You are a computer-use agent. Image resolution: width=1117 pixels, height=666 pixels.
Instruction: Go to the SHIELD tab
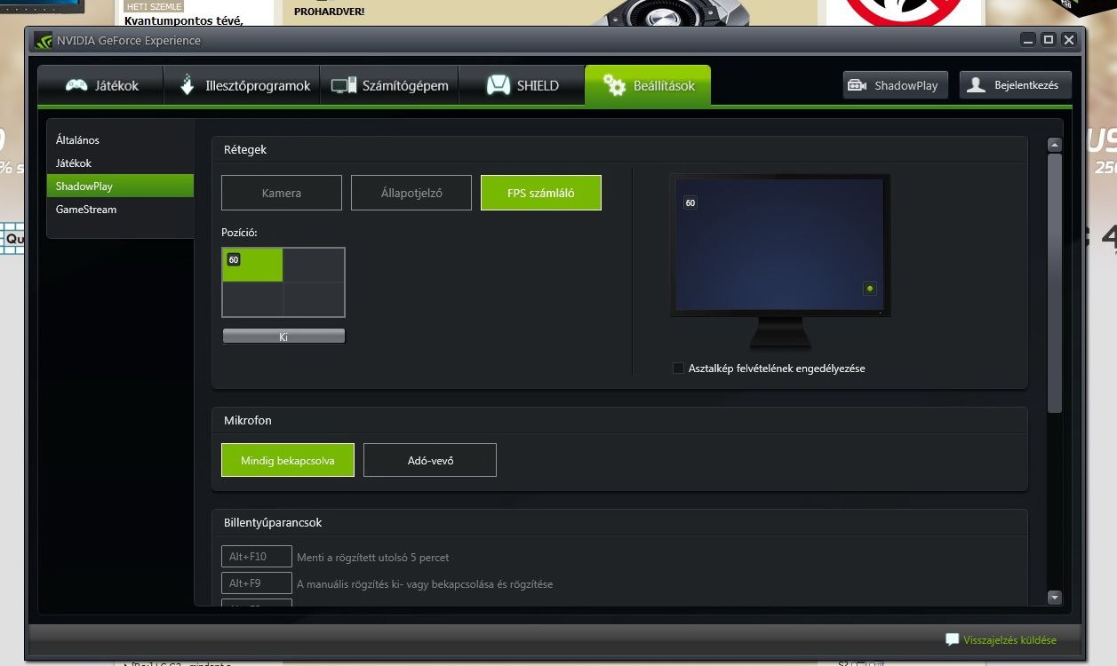(522, 86)
